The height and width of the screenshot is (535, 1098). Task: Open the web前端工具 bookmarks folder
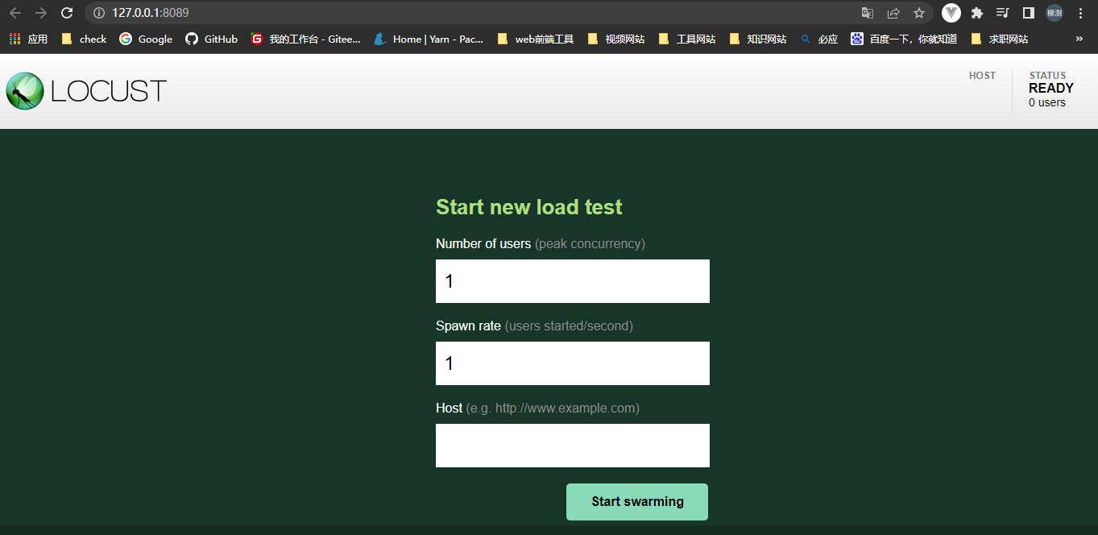tap(535, 39)
